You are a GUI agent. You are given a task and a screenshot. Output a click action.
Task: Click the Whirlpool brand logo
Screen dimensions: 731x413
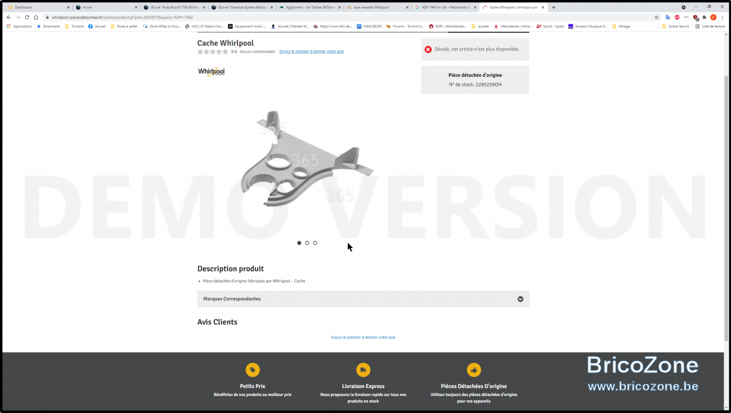coord(211,72)
